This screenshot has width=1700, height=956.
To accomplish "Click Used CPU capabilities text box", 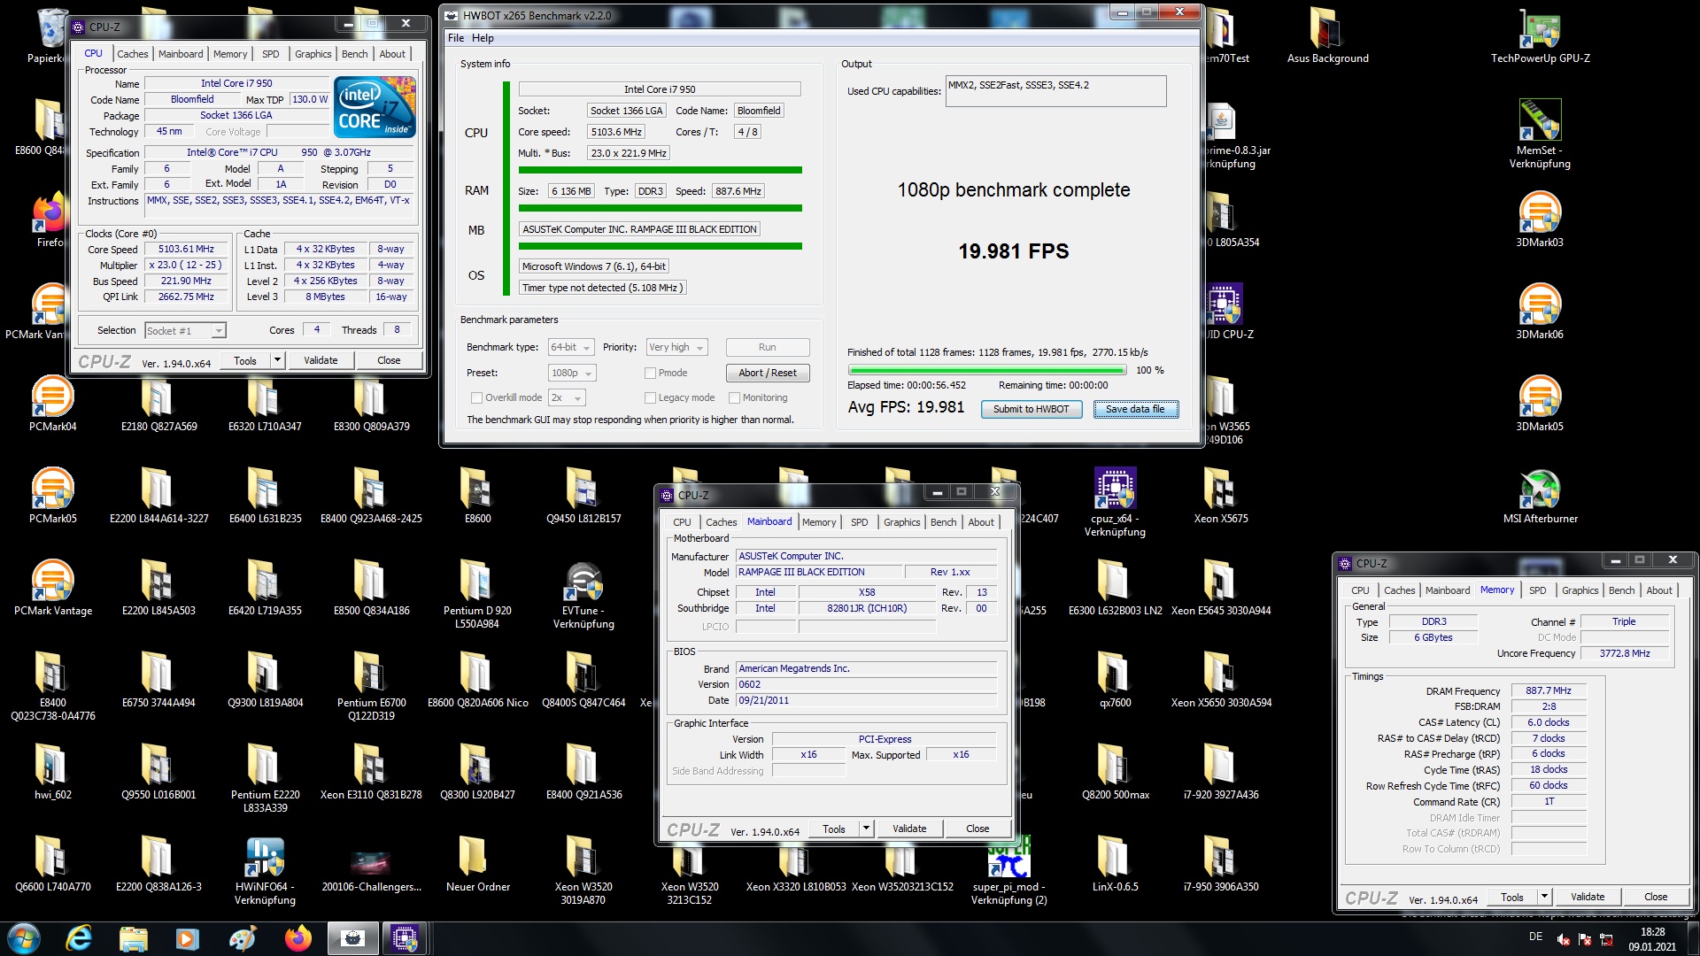I will point(1055,91).
